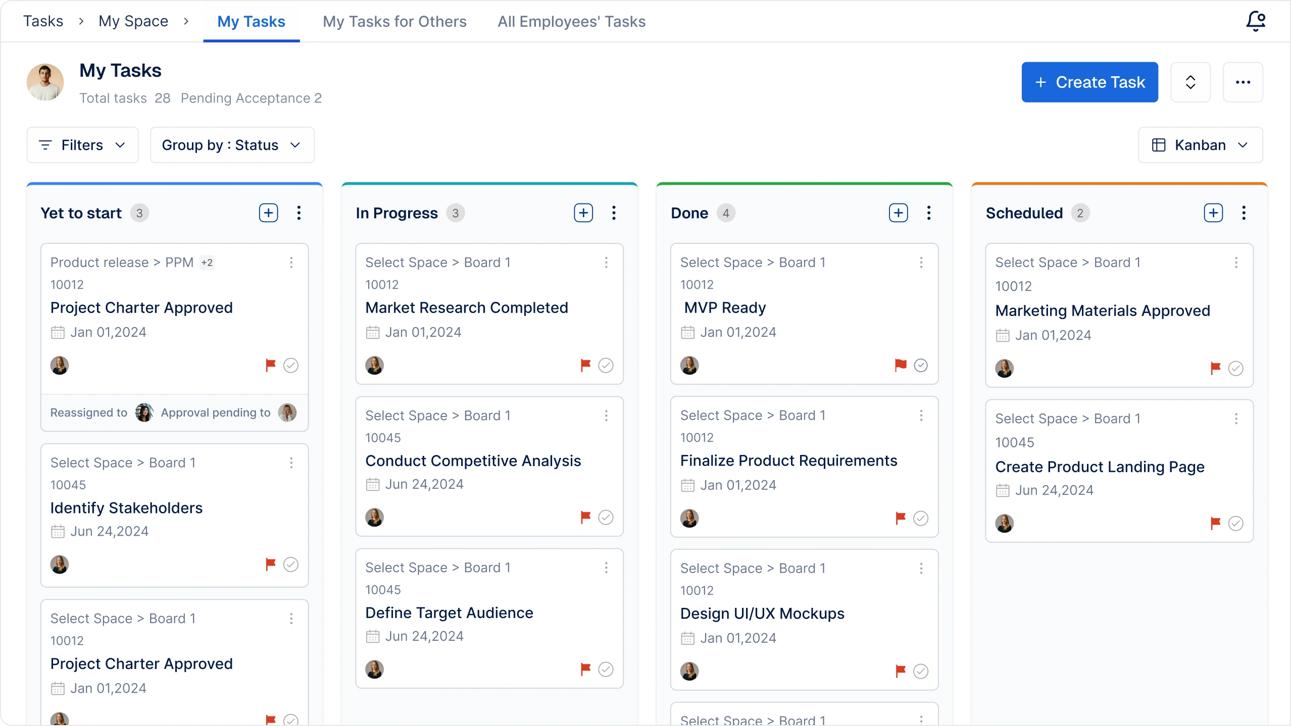Click the Create Task button

[x=1089, y=82]
